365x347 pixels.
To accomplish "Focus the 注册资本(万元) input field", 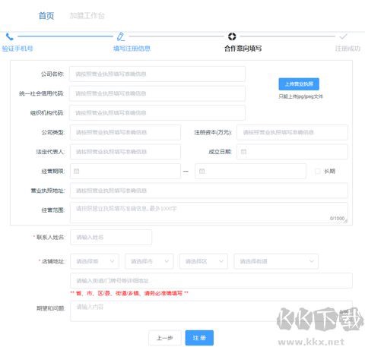I will point(292,132).
